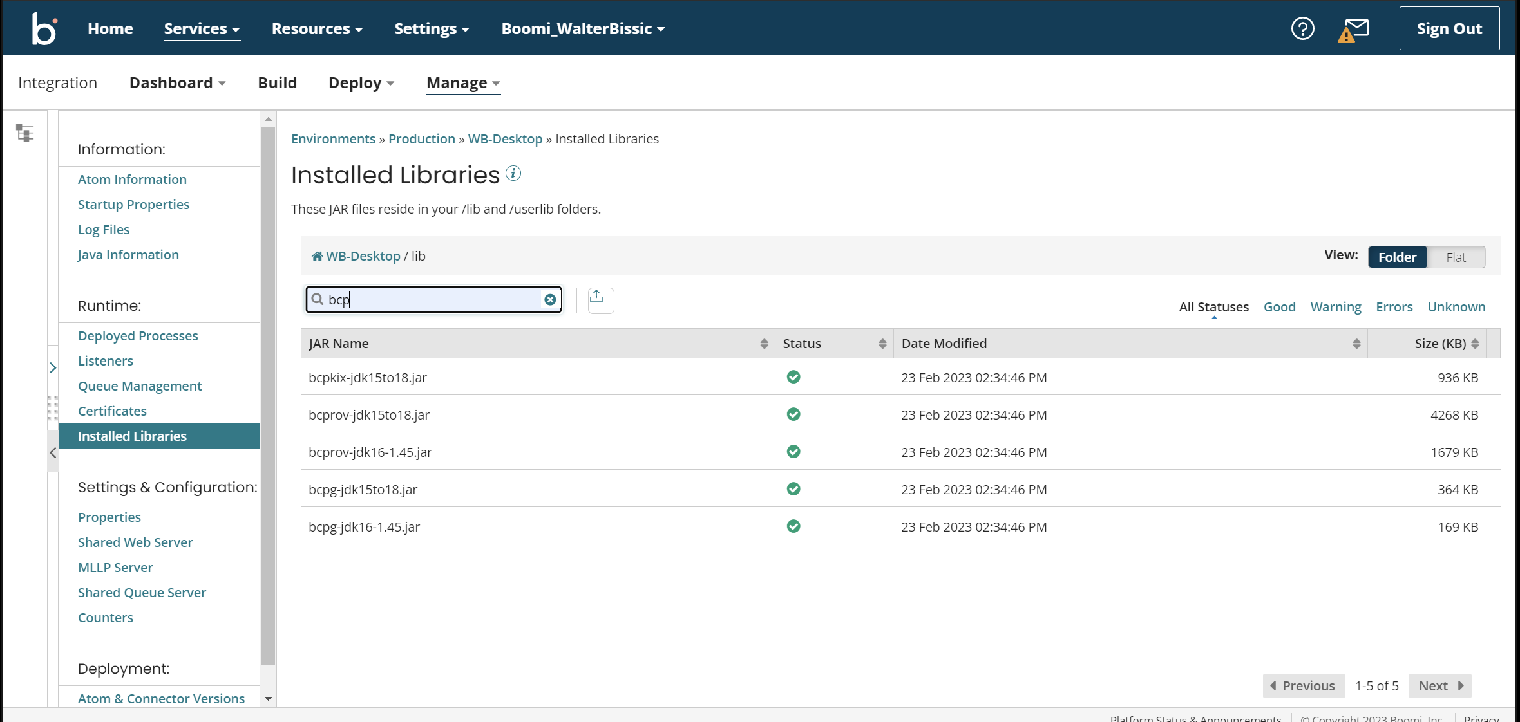
Task: Expand the Services dropdown menu
Action: tap(202, 29)
